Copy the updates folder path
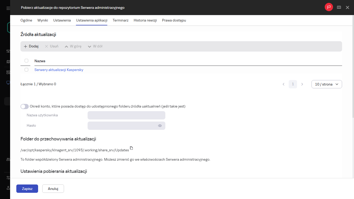The height and width of the screenshot is (199, 354). point(131,148)
